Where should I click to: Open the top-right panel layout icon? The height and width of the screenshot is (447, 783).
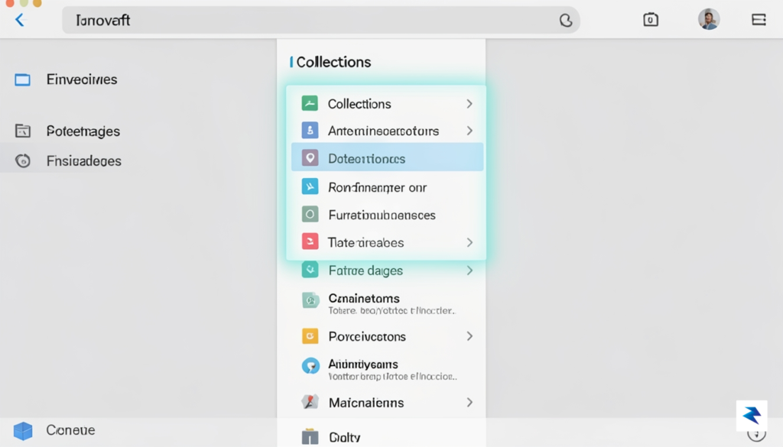tap(759, 19)
